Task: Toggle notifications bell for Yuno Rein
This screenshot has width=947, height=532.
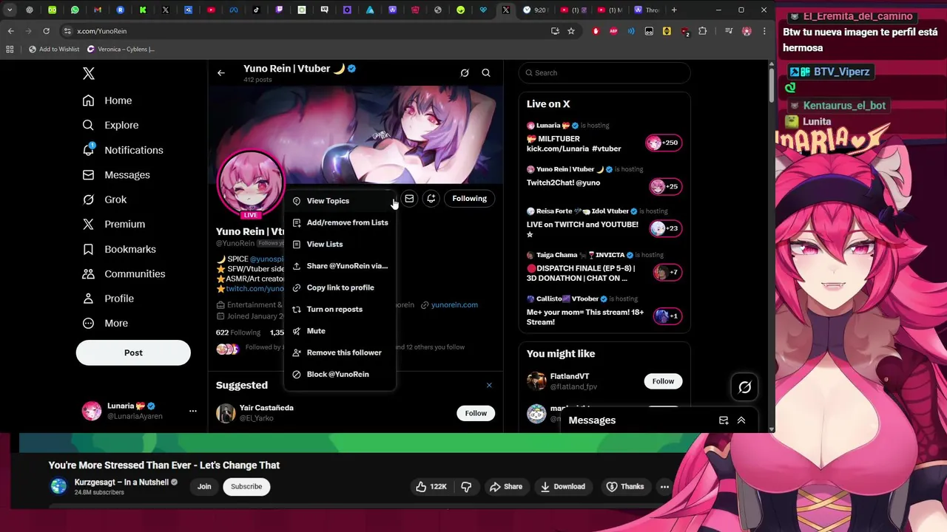Action: [x=431, y=198]
